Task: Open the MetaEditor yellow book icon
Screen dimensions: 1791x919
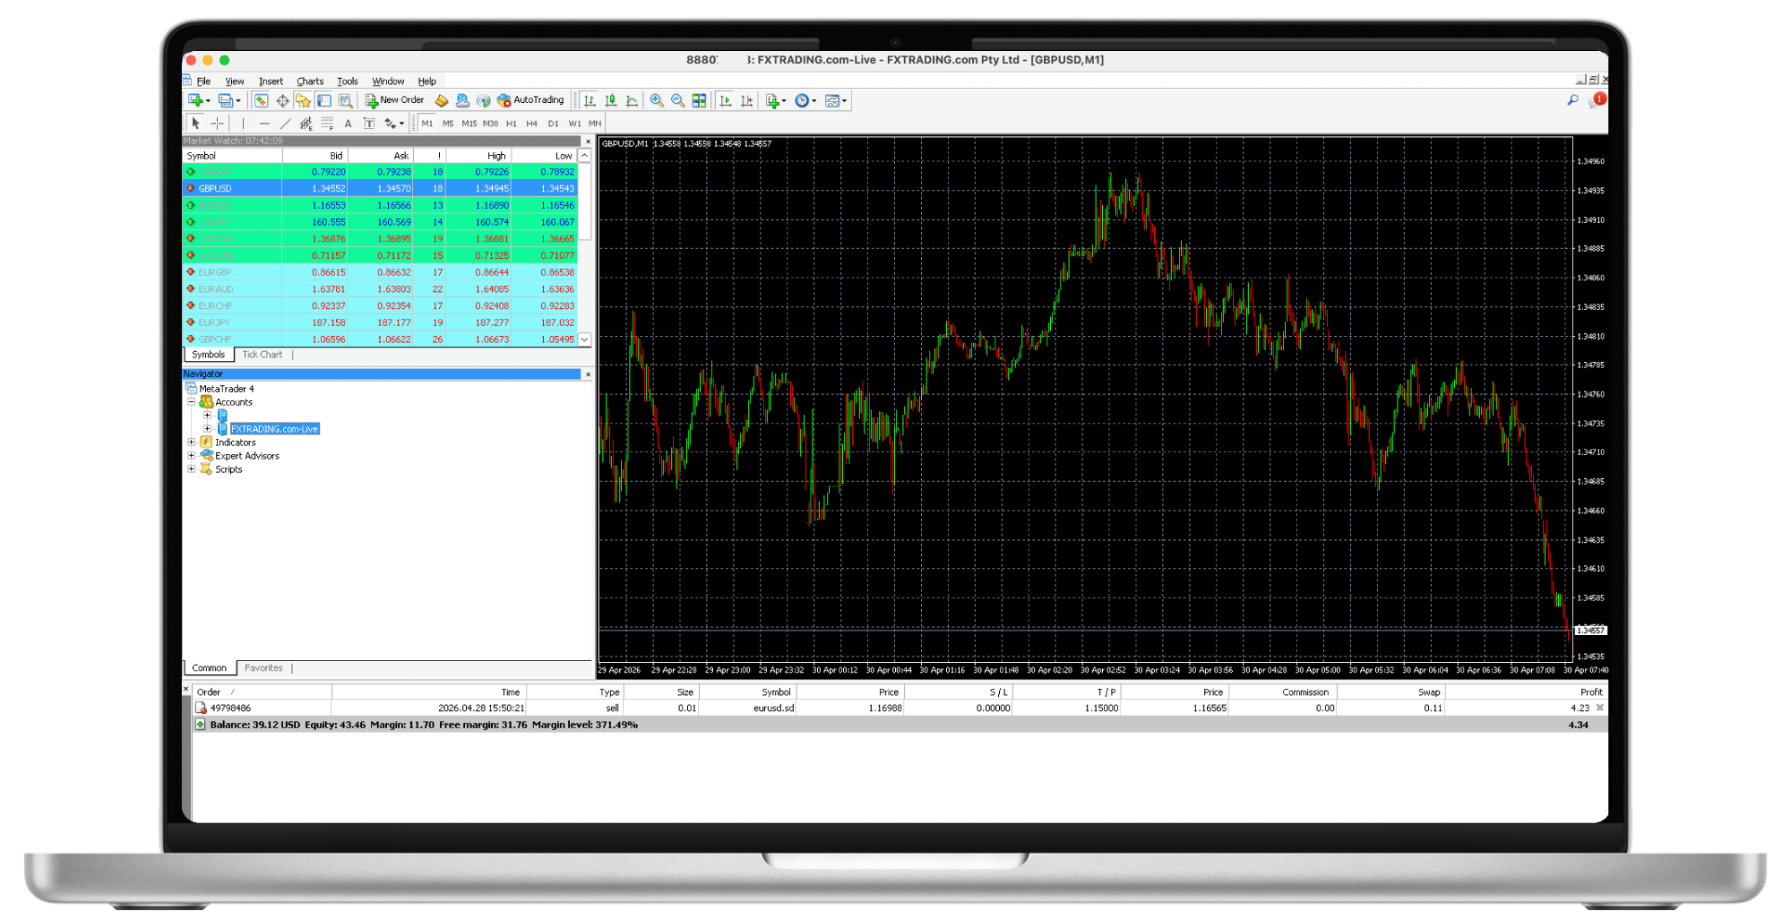Action: click(441, 100)
